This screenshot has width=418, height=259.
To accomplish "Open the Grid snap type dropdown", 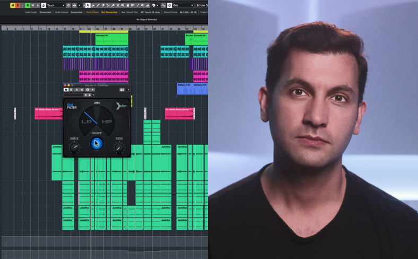I will tap(183, 5).
